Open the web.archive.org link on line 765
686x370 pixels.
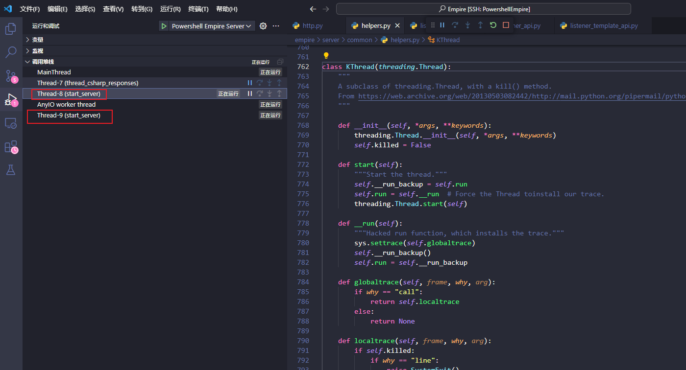522,96
